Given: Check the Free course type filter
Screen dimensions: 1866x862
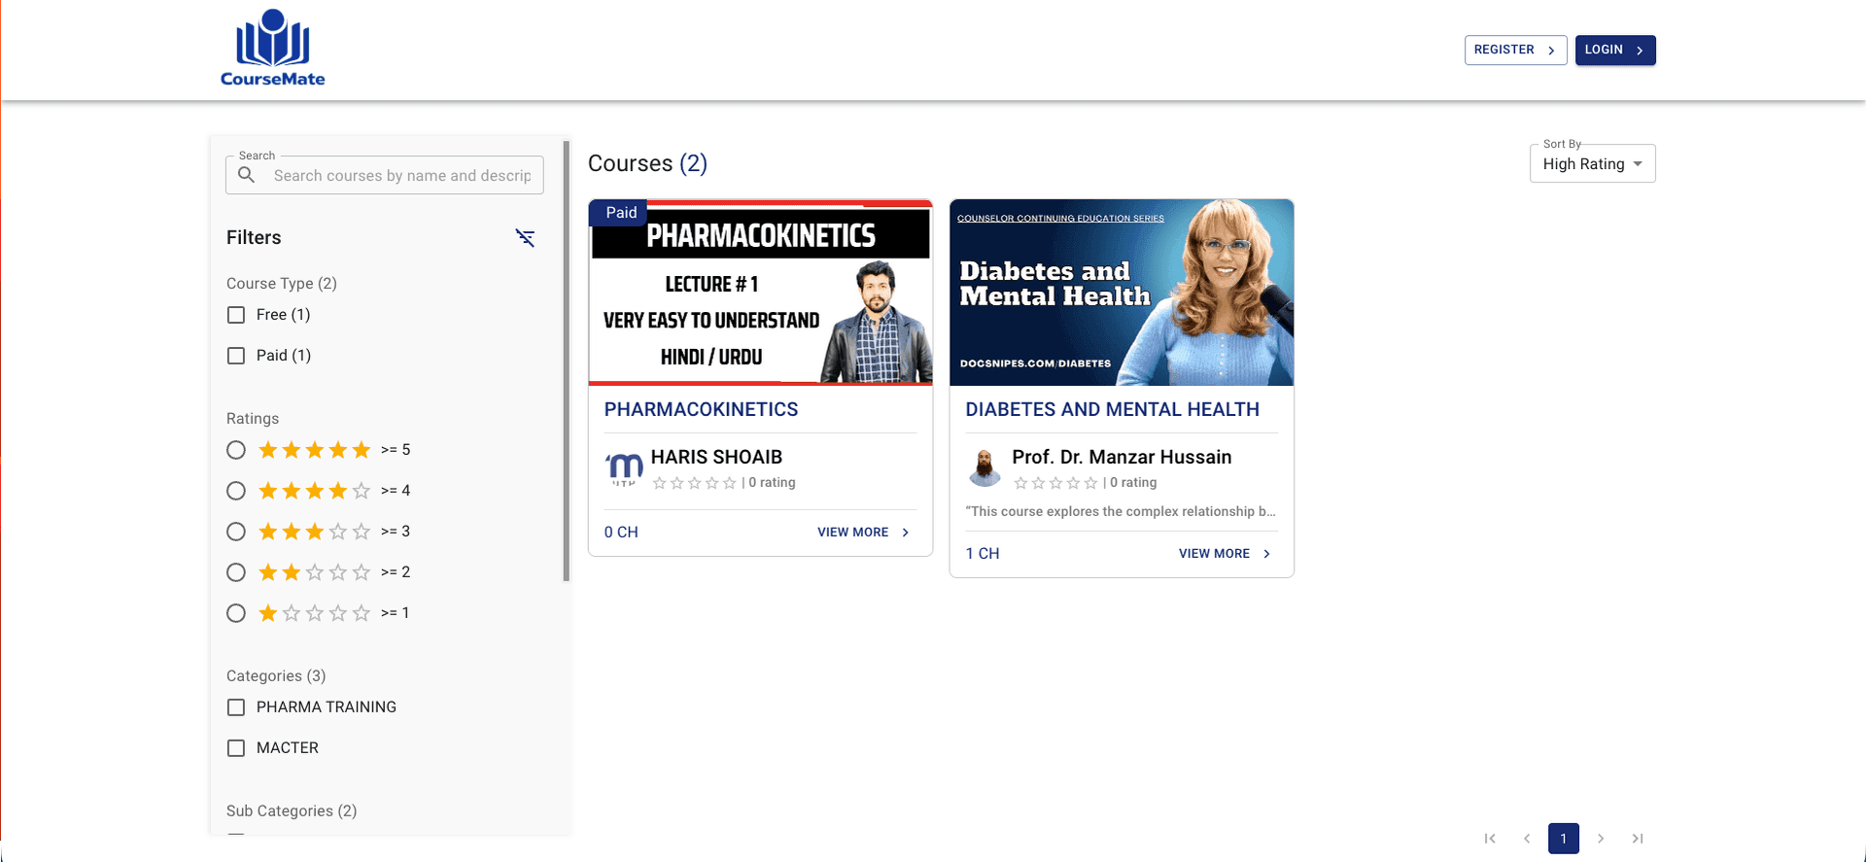Looking at the screenshot, I should pos(236,315).
